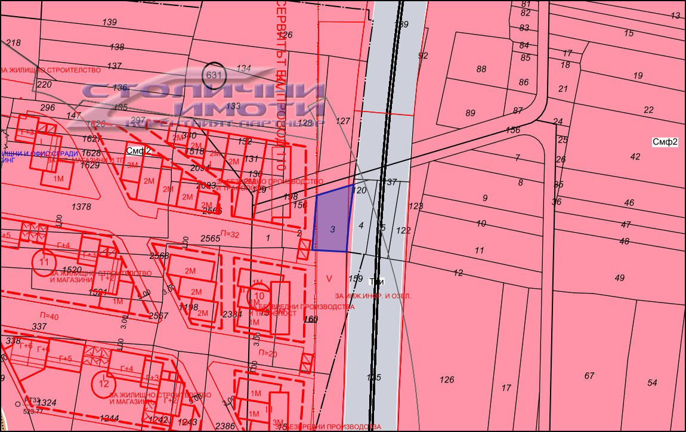Select circled block marker 10
Image resolution: width=686 pixels, height=432 pixels.
258,295
